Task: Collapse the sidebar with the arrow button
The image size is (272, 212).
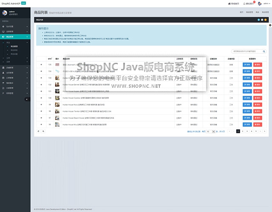Action: 27,99
